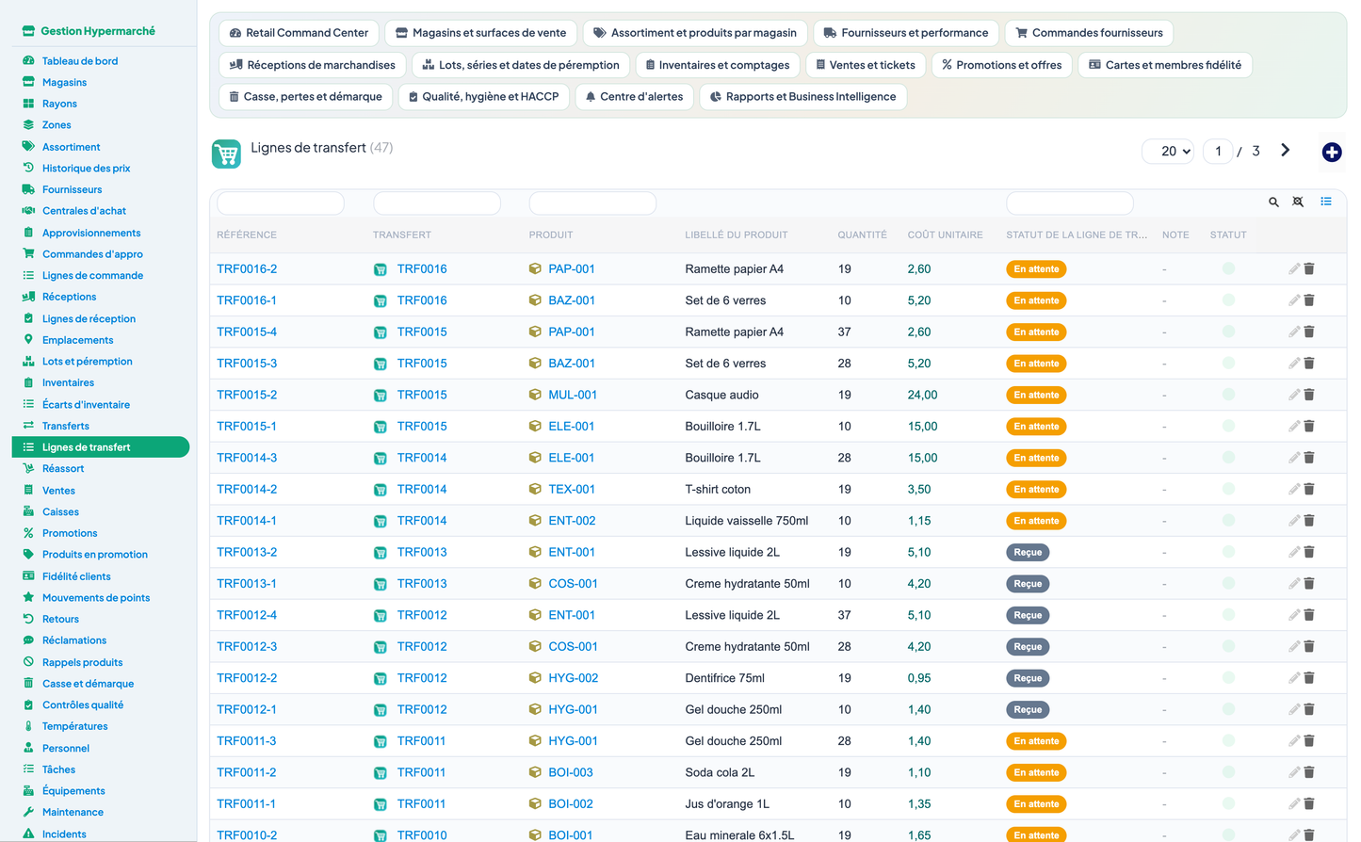Toggle the statut indicator for row TRF0013-1

click(x=1228, y=583)
